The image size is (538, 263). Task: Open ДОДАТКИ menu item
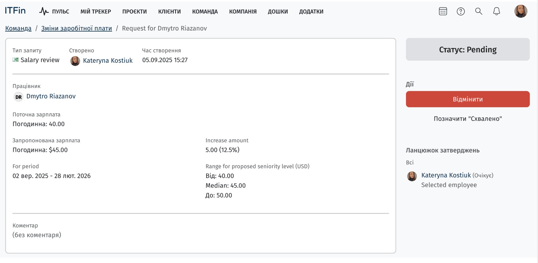click(x=311, y=12)
